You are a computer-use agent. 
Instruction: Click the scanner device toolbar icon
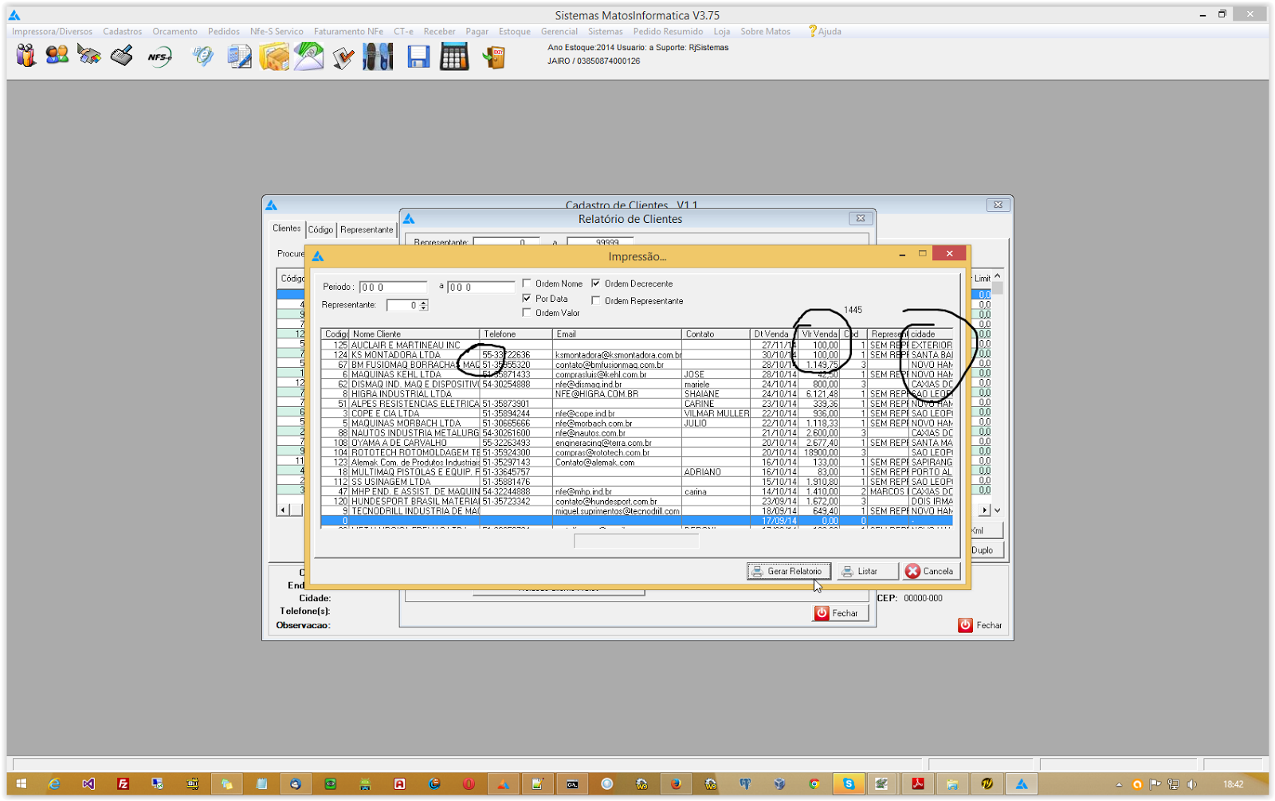(x=122, y=56)
